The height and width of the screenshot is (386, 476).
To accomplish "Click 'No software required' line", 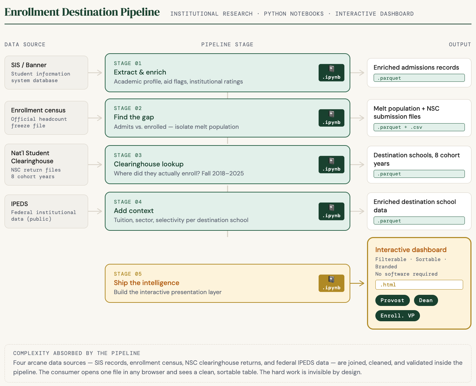I will coord(406,274).
